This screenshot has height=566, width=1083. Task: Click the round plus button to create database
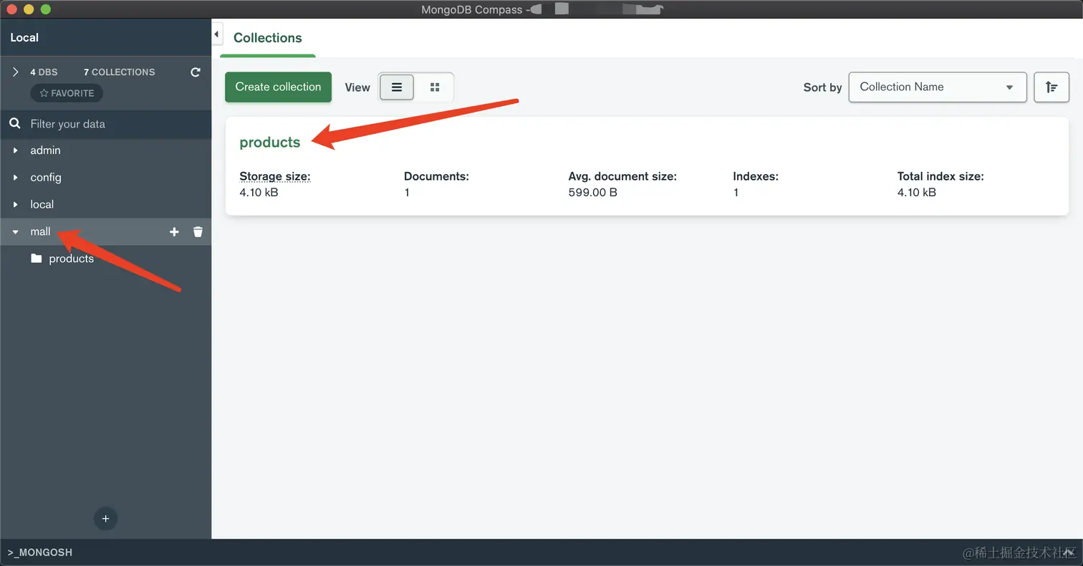click(105, 519)
